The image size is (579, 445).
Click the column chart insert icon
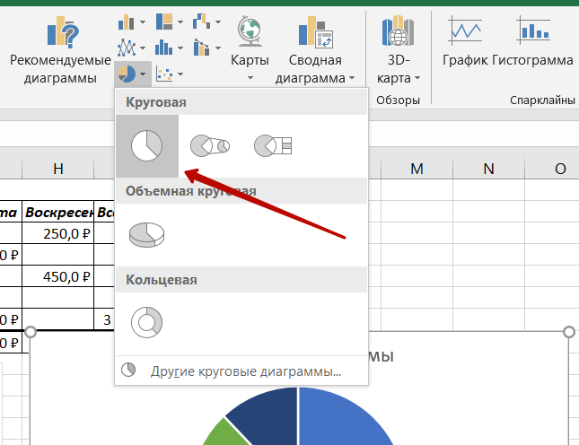pyautogui.click(x=127, y=22)
